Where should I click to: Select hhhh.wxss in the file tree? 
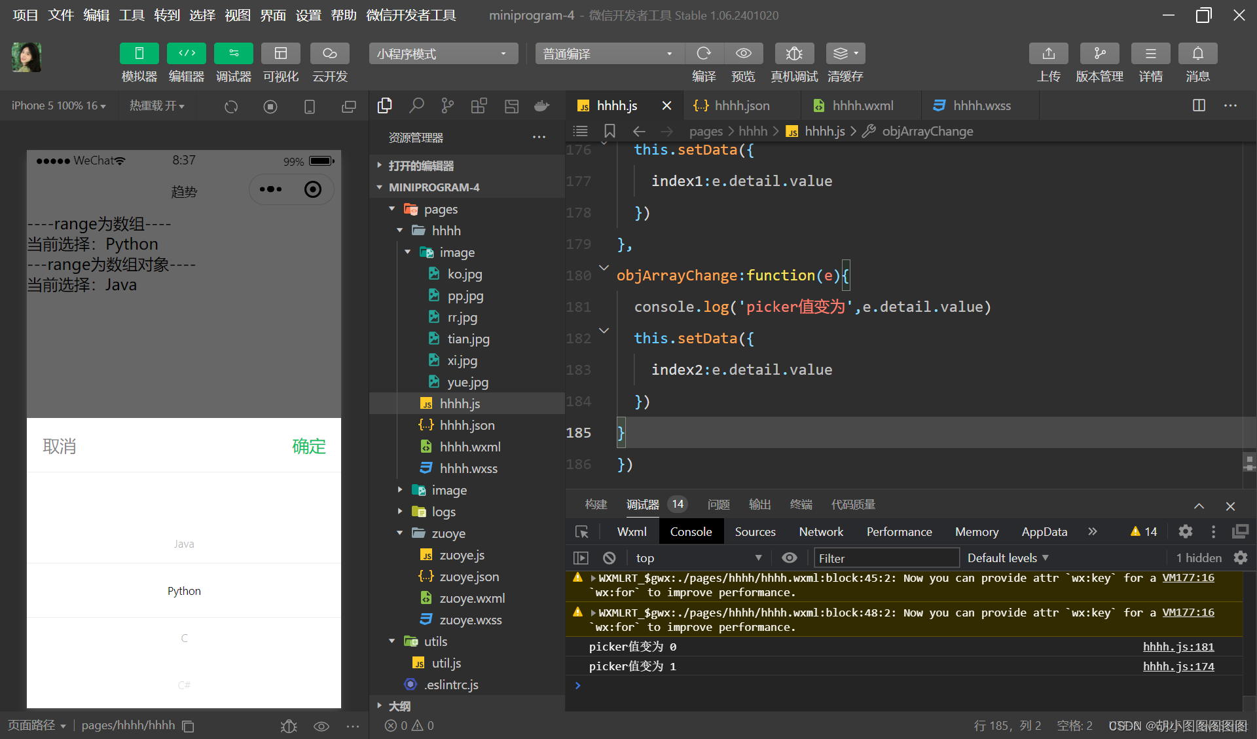click(468, 468)
